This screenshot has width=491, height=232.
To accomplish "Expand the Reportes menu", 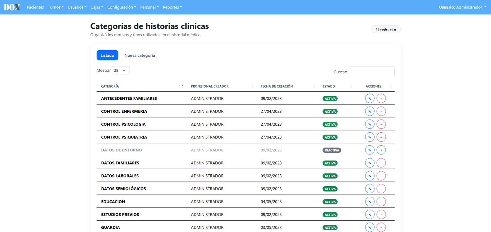I will pos(172,7).
